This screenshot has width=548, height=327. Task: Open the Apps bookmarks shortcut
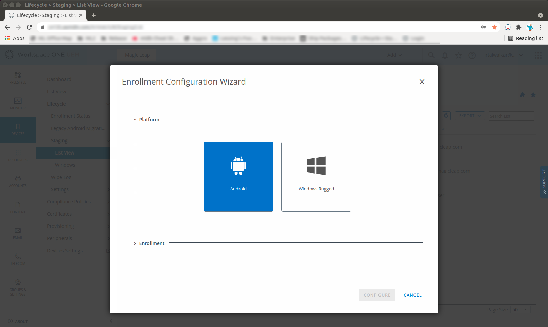[15, 38]
